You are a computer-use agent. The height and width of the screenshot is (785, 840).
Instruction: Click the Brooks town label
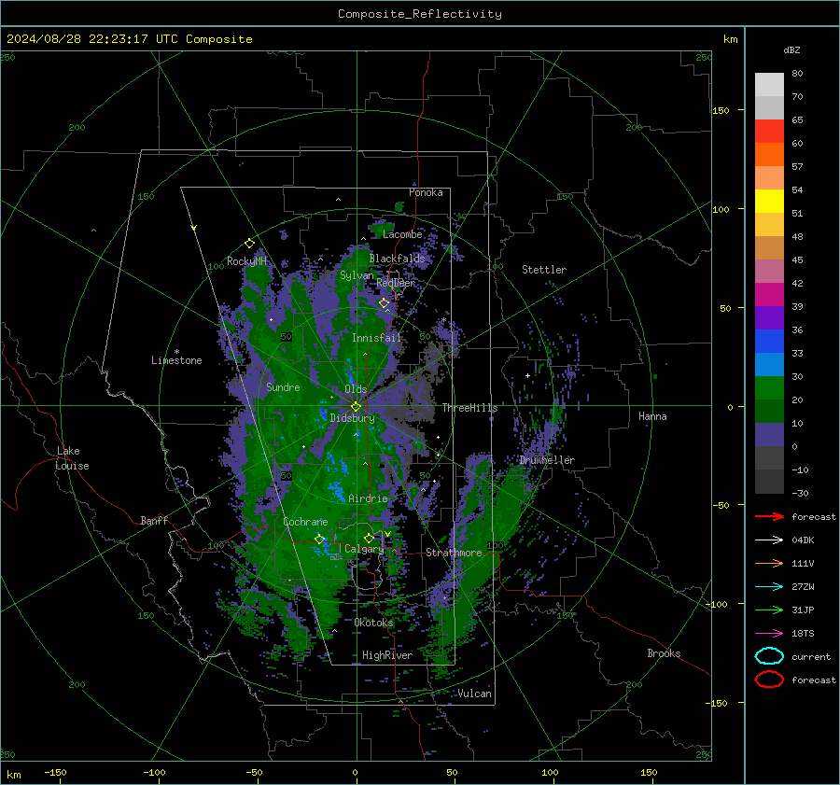coord(664,653)
